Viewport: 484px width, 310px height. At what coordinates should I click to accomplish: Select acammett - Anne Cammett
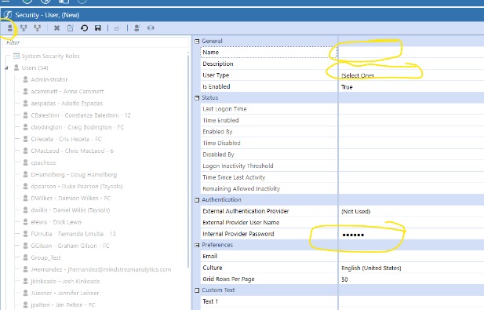67,91
